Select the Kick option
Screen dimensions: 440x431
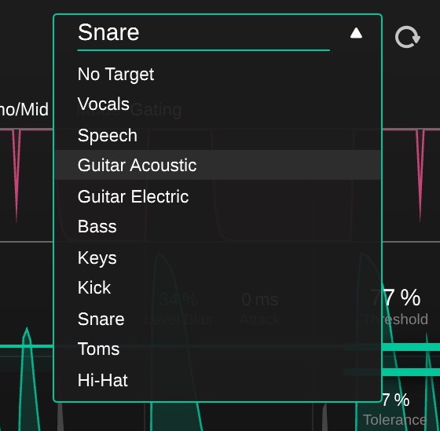pyautogui.click(x=218, y=287)
